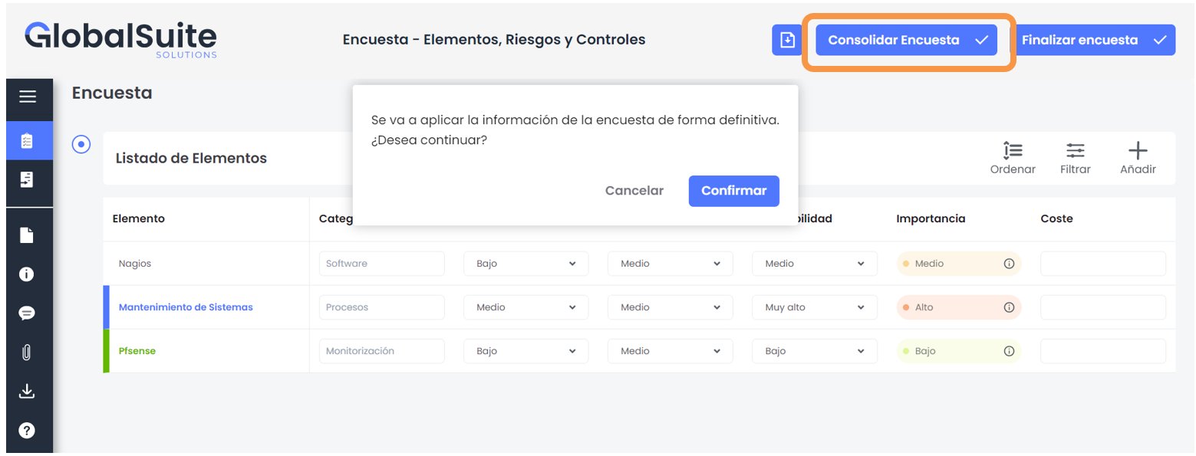This screenshot has height=456, width=1196.
Task: Expand the Muy alto dropdown for Mantenimiento
Action: pyautogui.click(x=814, y=307)
